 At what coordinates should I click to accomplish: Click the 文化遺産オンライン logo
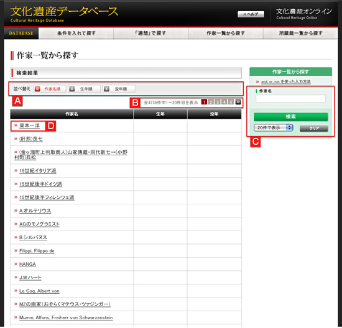[x=304, y=14]
